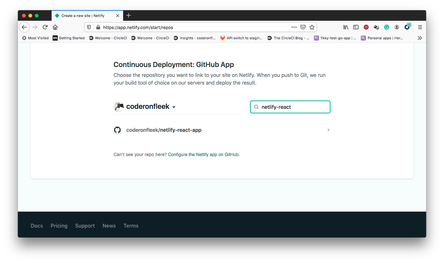Click the back navigation arrow

pos(24,27)
